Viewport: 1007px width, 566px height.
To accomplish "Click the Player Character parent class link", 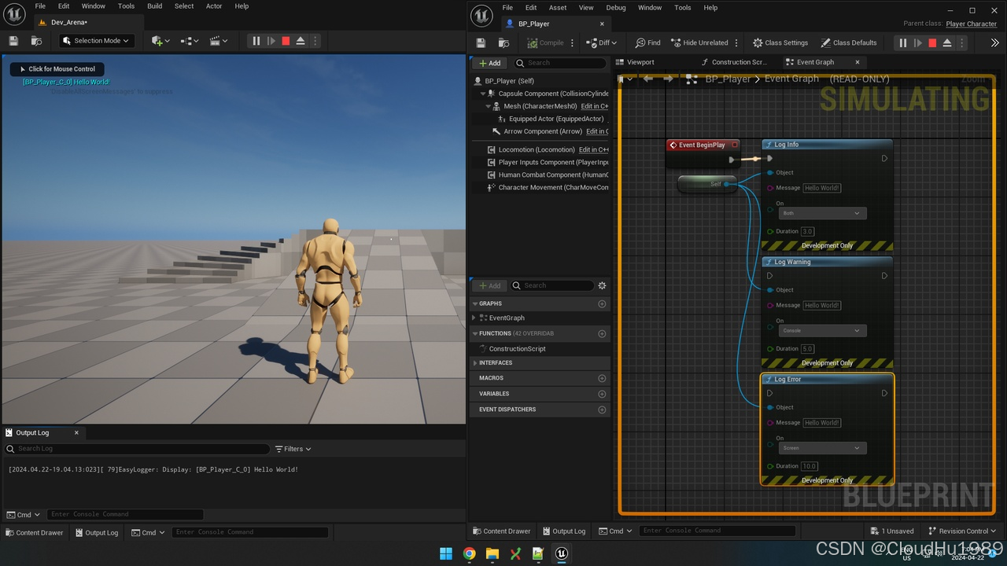I will (x=971, y=24).
